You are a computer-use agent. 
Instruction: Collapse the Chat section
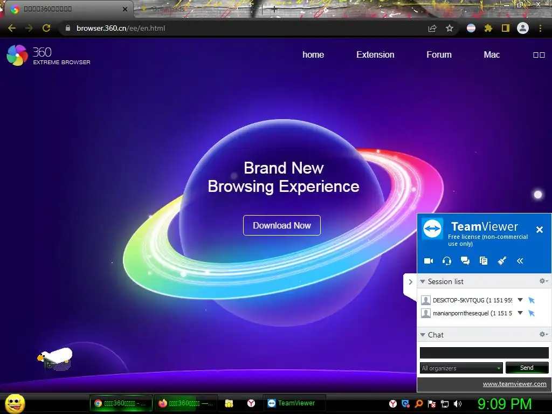click(423, 335)
